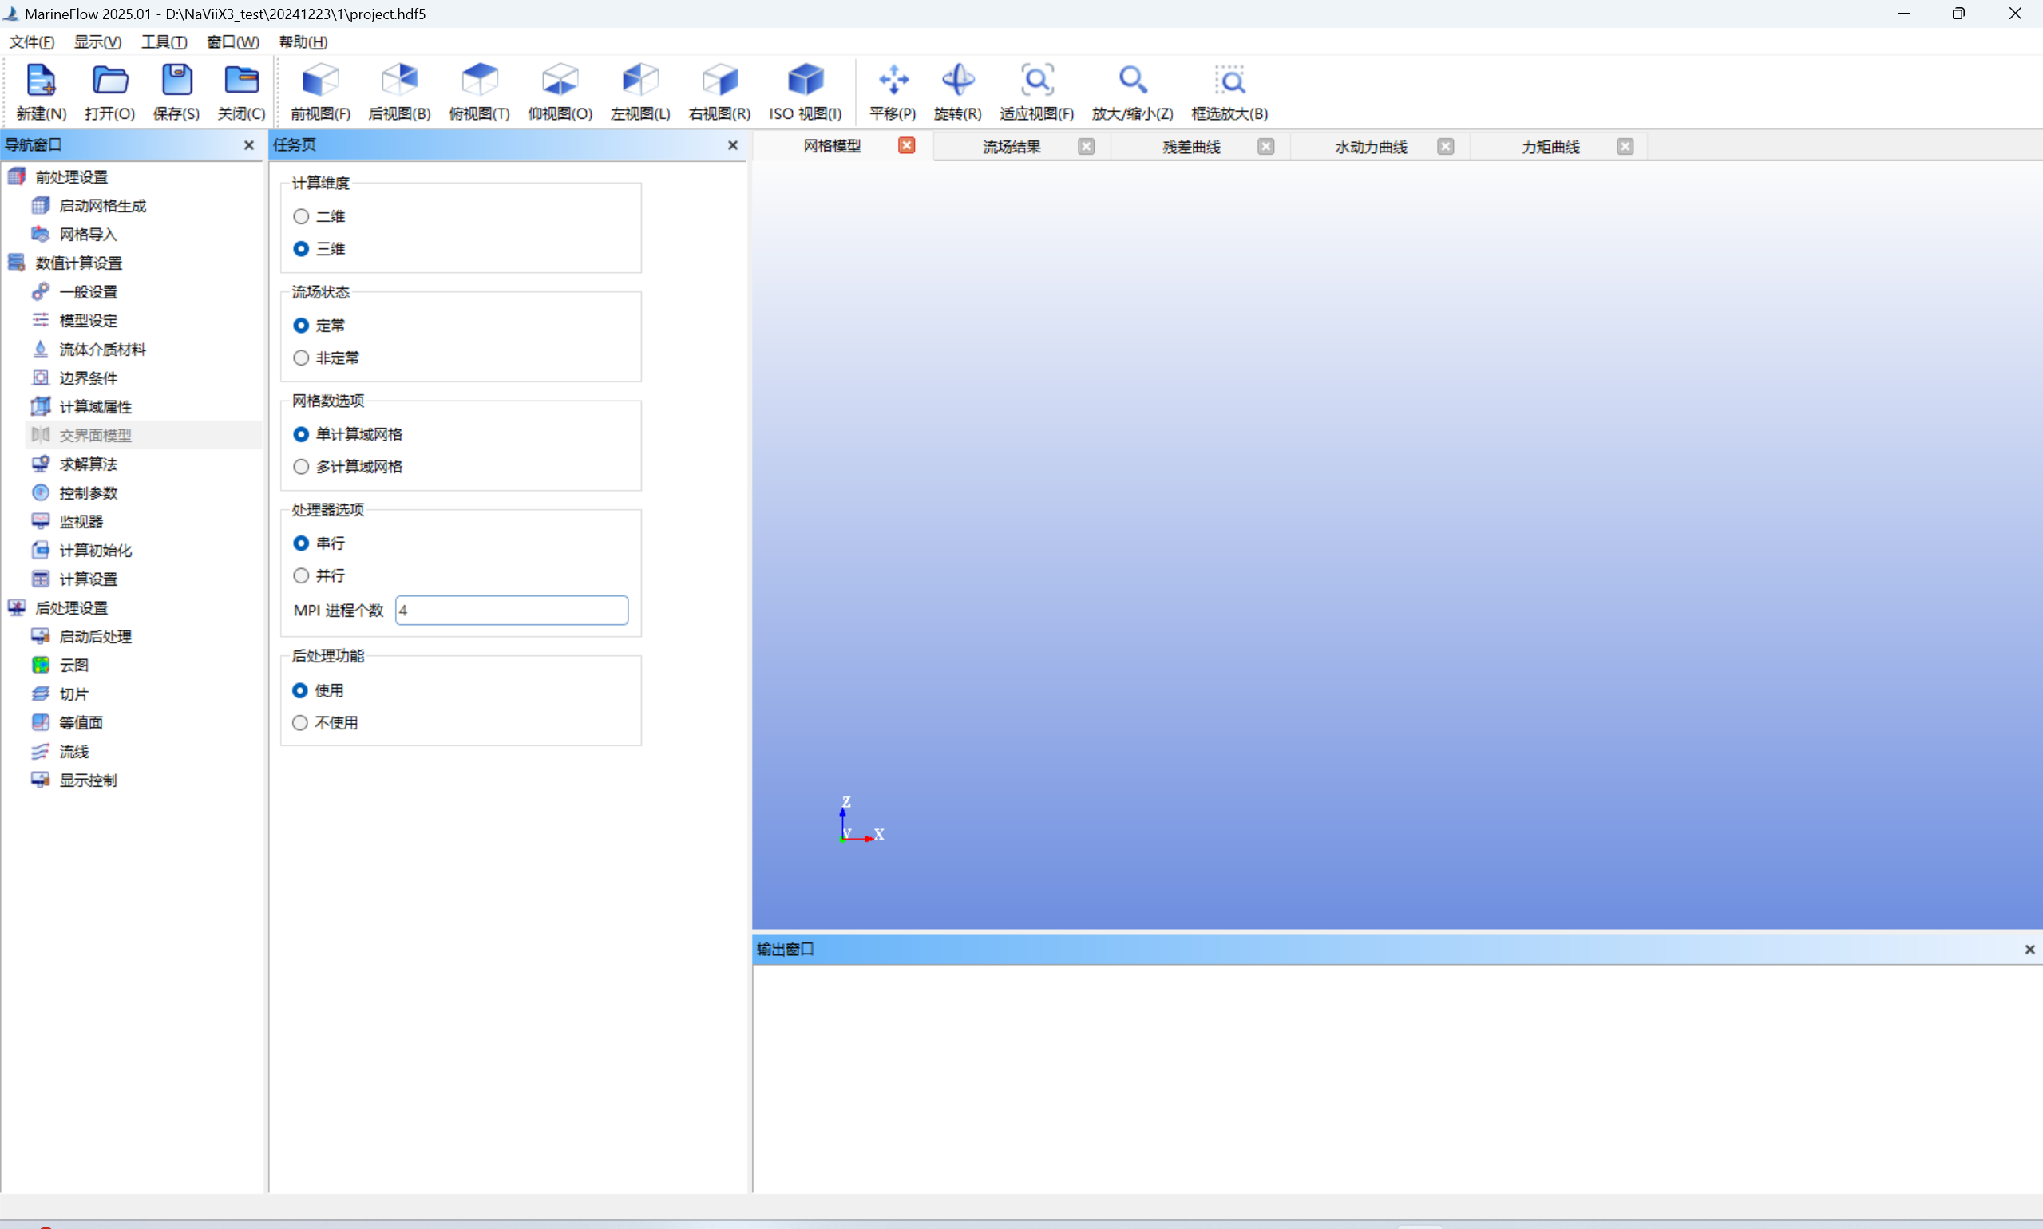Toggle 非定常 (Unsteady) flow state option

(302, 358)
